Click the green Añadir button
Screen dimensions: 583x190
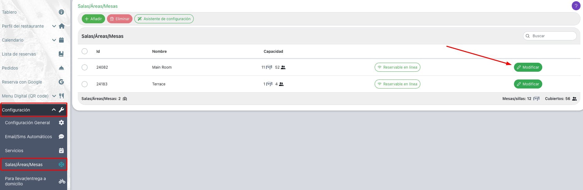tap(93, 19)
